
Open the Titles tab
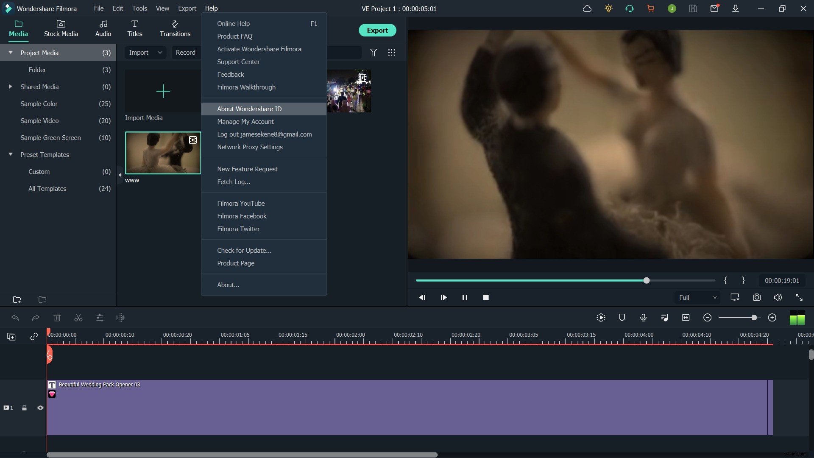pos(134,28)
